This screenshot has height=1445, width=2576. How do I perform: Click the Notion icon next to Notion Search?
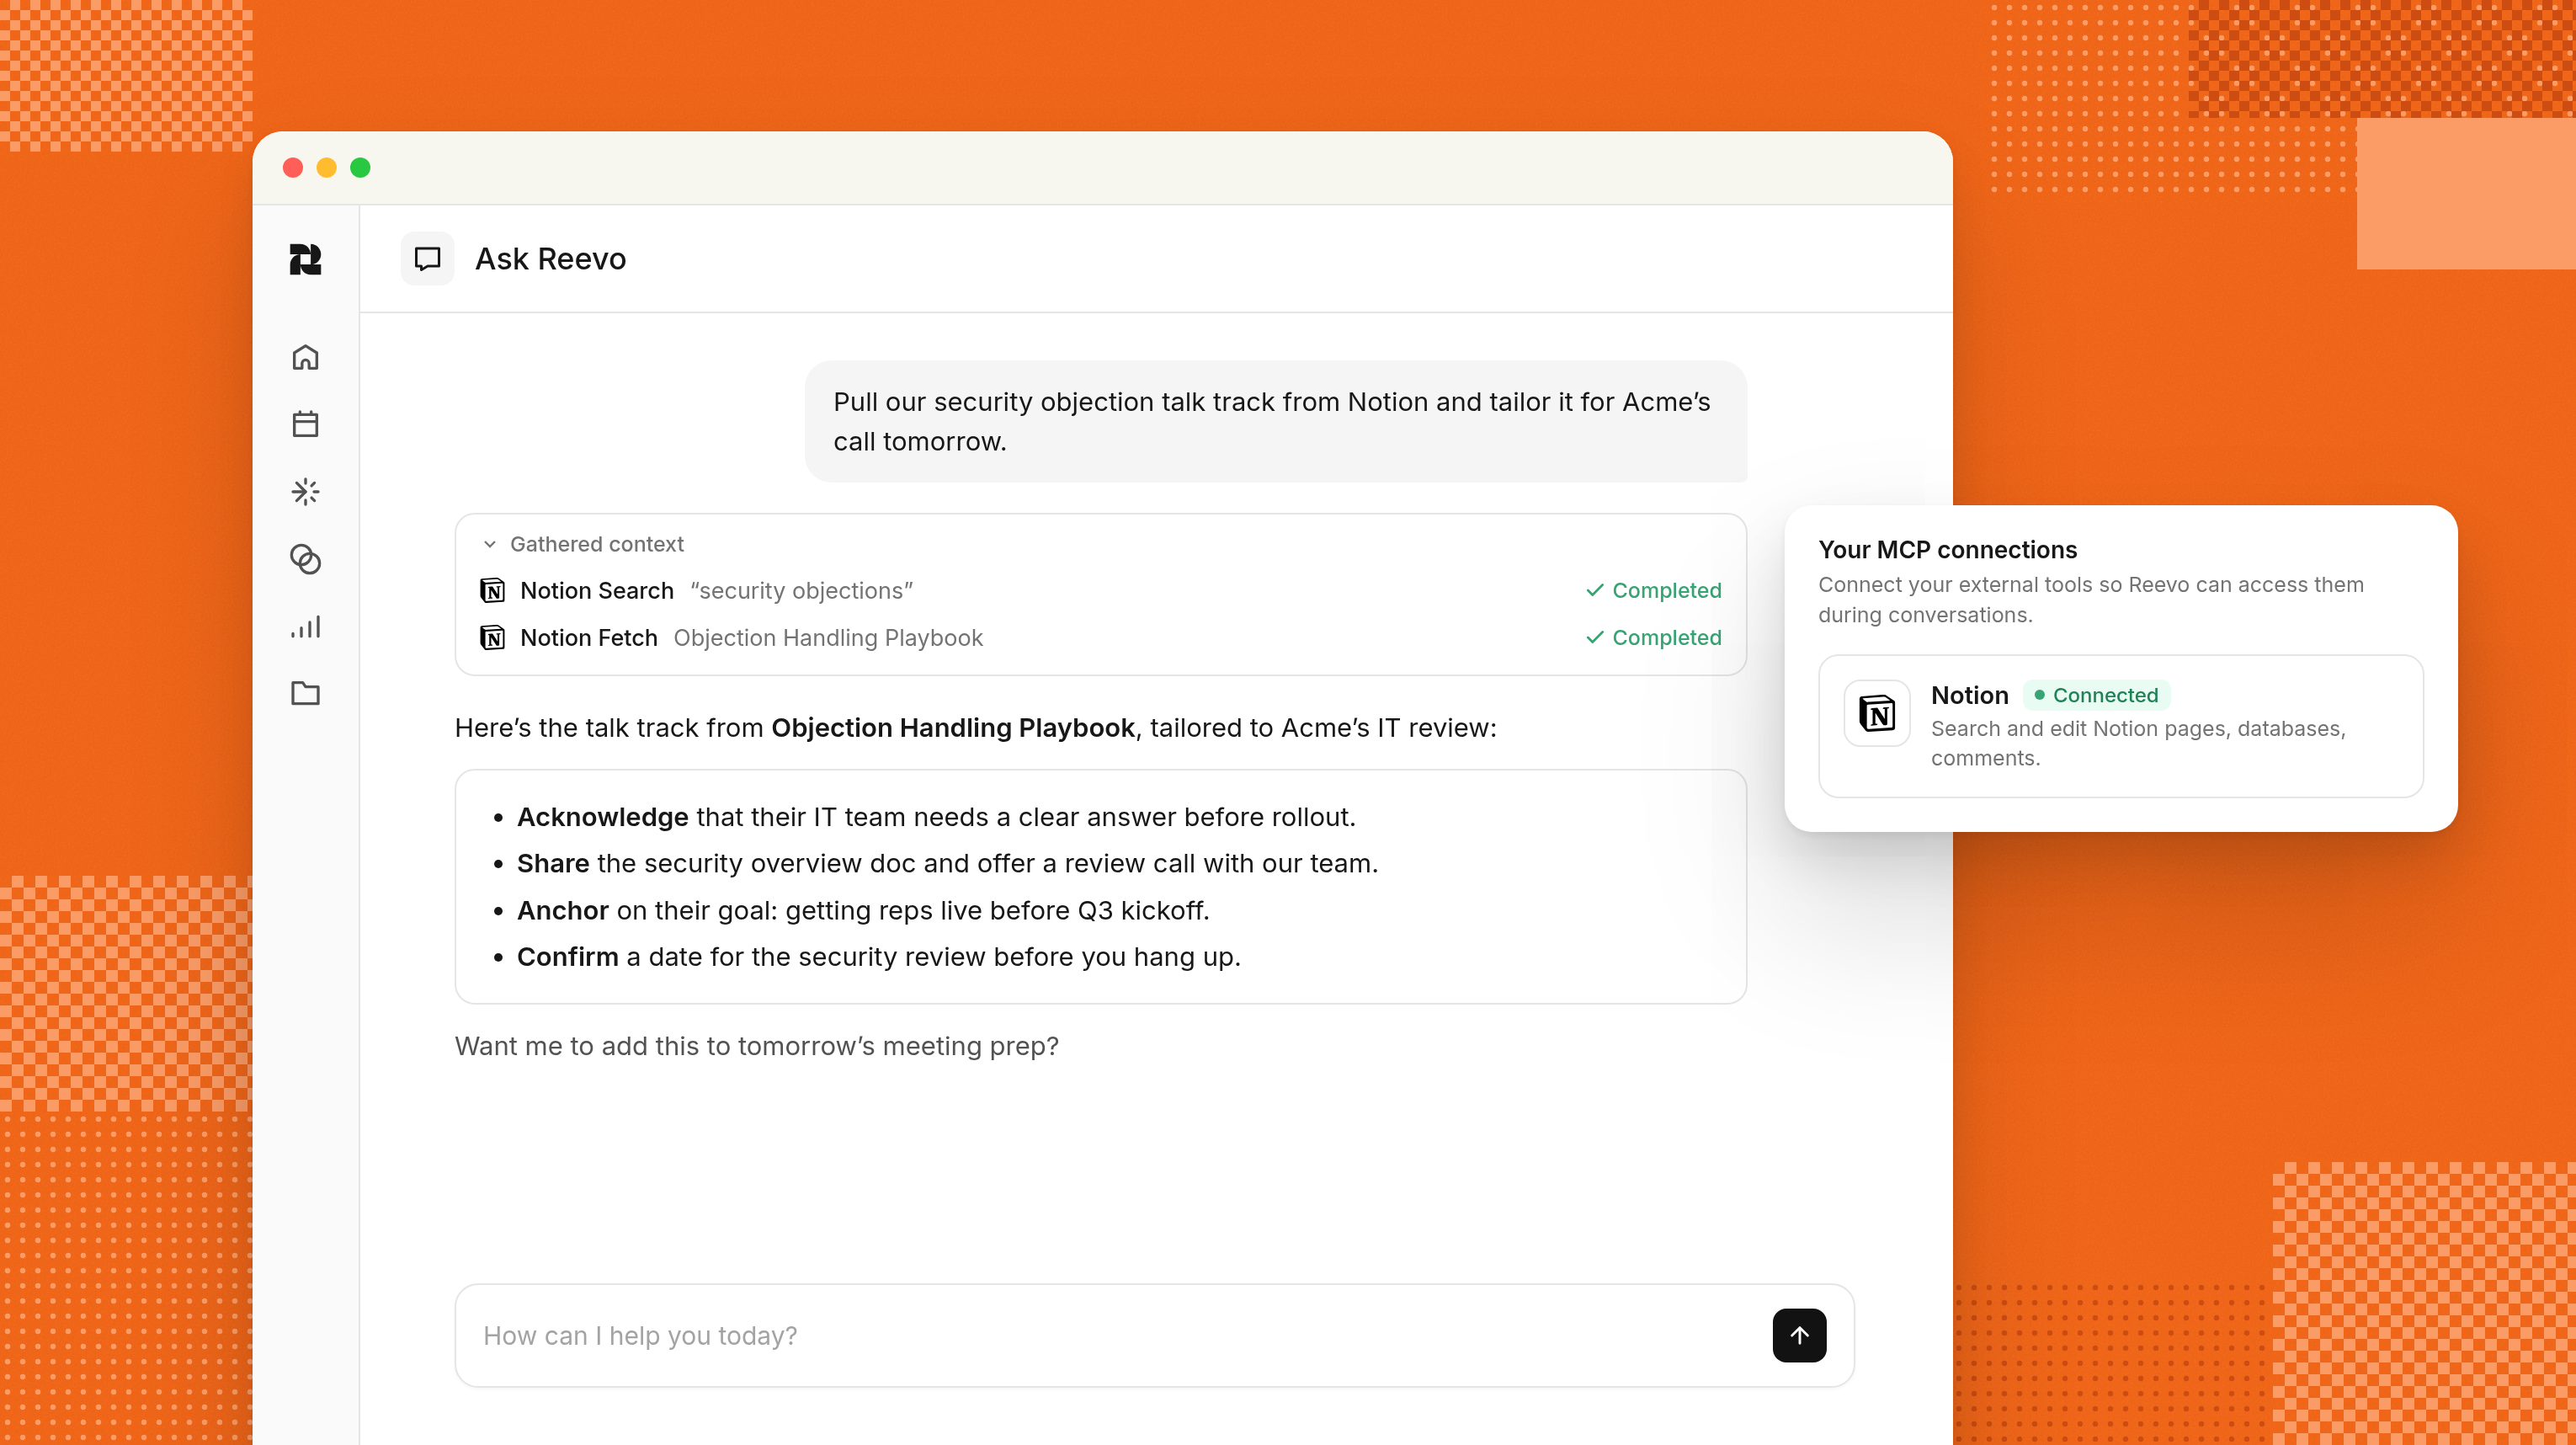point(492,590)
